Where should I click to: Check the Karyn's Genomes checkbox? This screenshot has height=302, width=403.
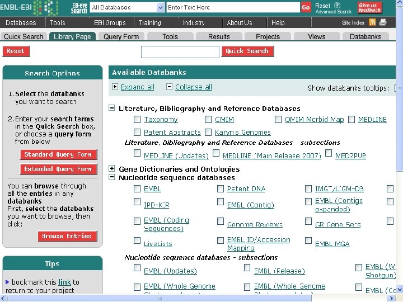click(x=208, y=132)
